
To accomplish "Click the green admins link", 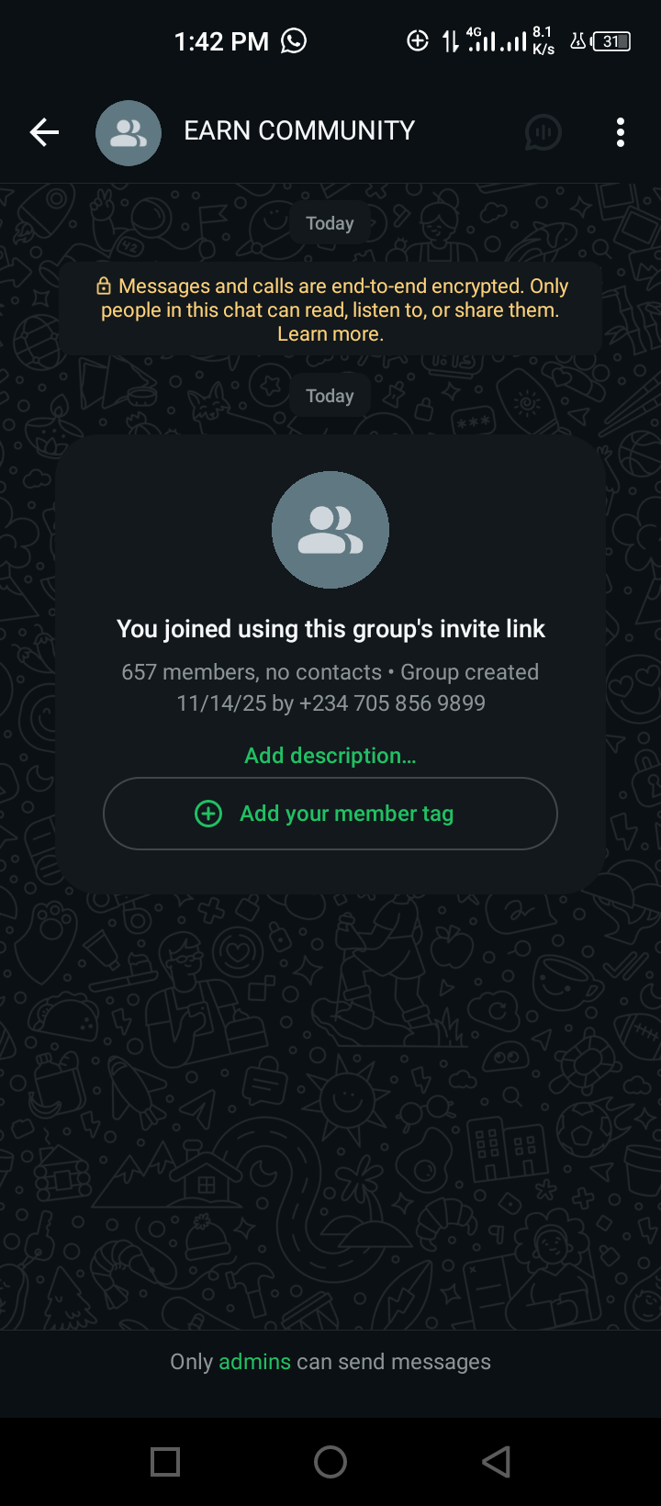I will pyautogui.click(x=254, y=1362).
